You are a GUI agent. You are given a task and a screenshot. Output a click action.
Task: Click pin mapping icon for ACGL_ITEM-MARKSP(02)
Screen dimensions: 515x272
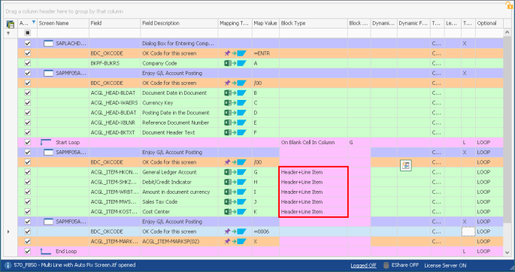(x=235, y=241)
